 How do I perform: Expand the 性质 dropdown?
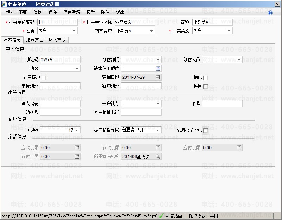[74, 31]
